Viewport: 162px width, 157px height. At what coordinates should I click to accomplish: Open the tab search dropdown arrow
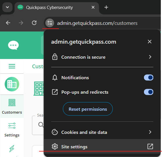coord(8,7)
